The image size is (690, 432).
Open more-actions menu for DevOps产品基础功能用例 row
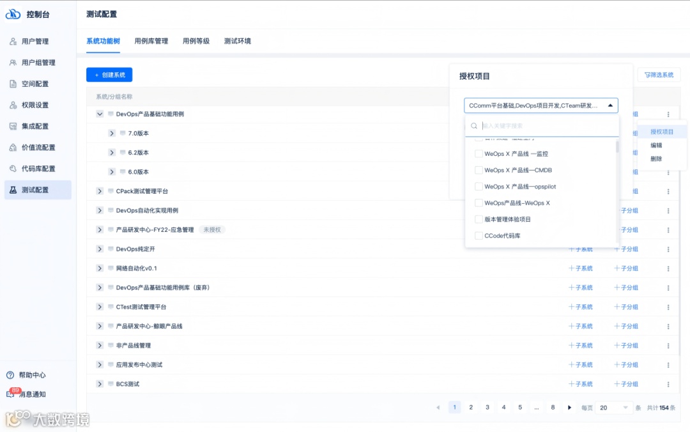tap(668, 114)
